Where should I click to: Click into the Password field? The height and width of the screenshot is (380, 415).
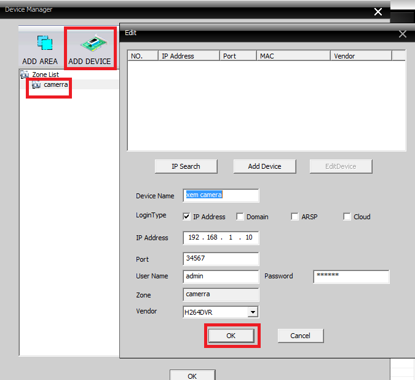tap(351, 277)
